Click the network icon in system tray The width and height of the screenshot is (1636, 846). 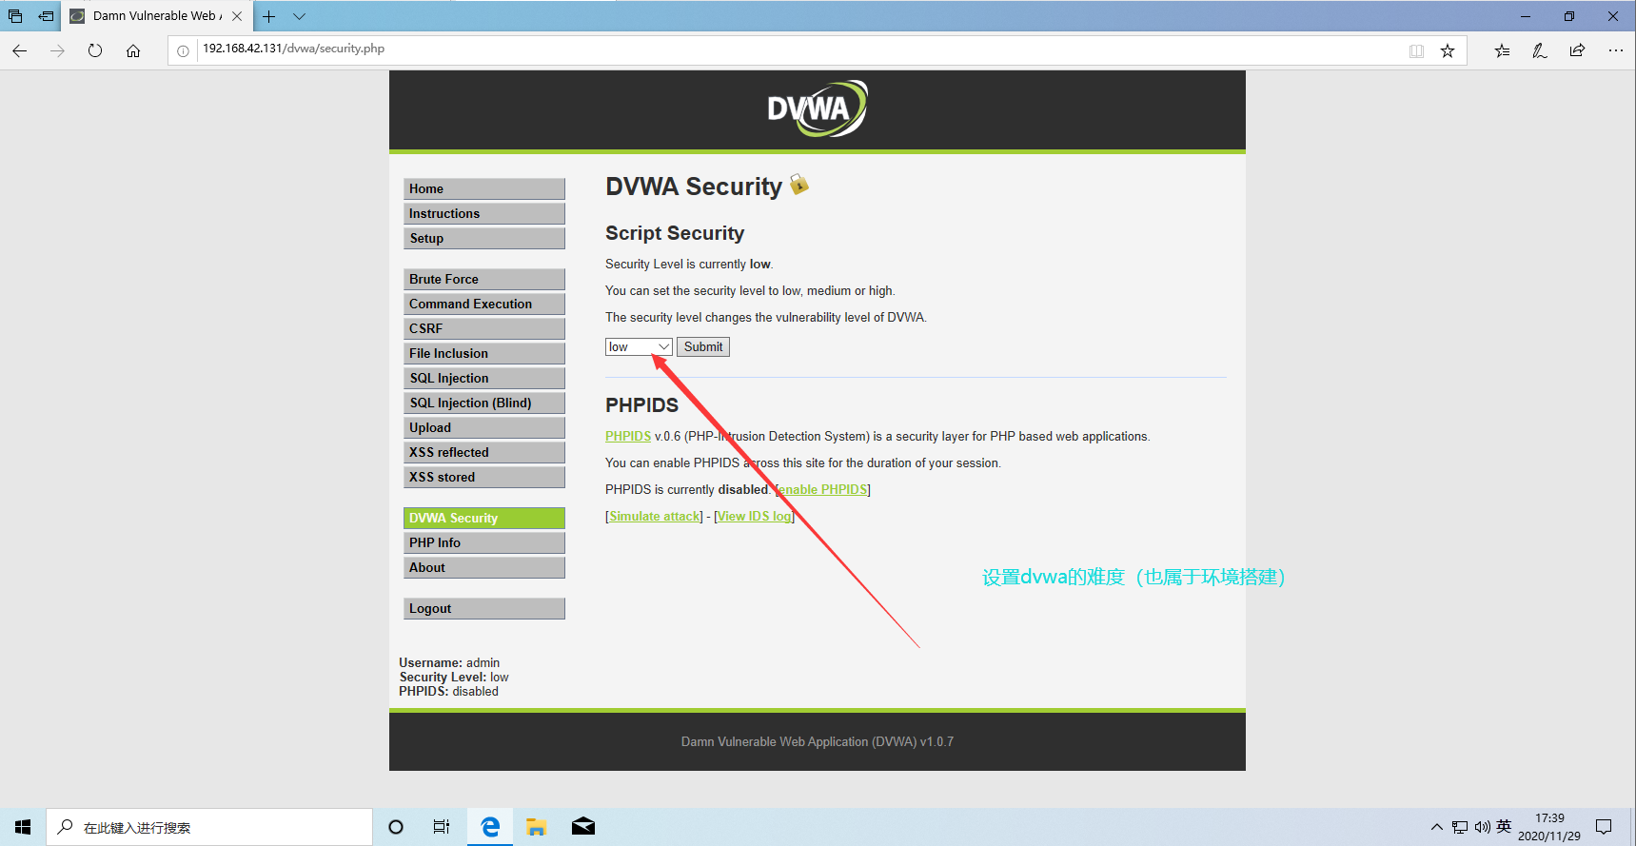[x=1460, y=827]
